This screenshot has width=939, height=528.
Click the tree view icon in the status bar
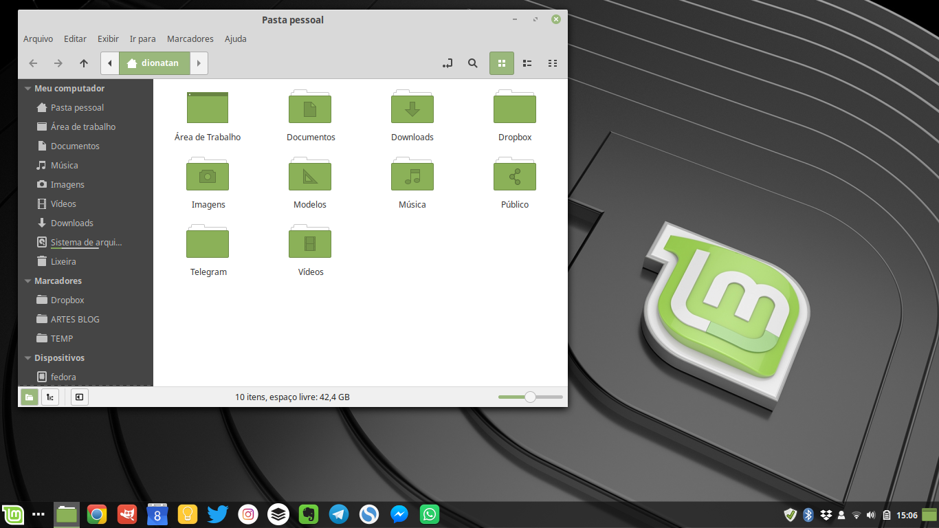49,397
